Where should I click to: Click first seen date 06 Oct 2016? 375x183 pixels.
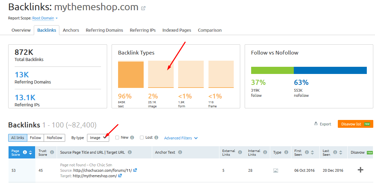pyautogui.click(x=304, y=171)
